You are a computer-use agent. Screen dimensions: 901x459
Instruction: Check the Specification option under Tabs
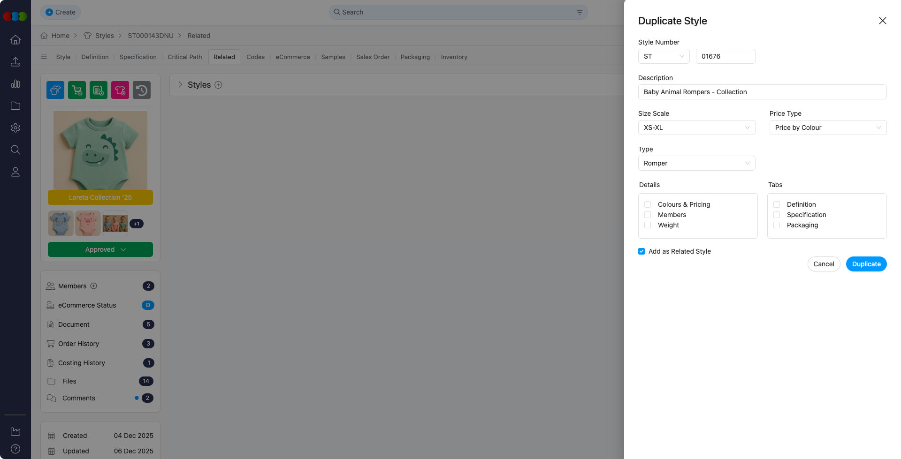tap(777, 215)
